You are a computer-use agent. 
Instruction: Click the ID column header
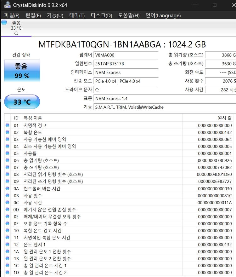(16, 118)
